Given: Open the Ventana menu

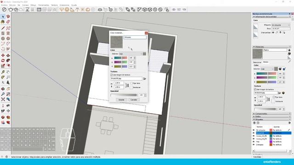Looking at the screenshot, I should tap(54, 5).
